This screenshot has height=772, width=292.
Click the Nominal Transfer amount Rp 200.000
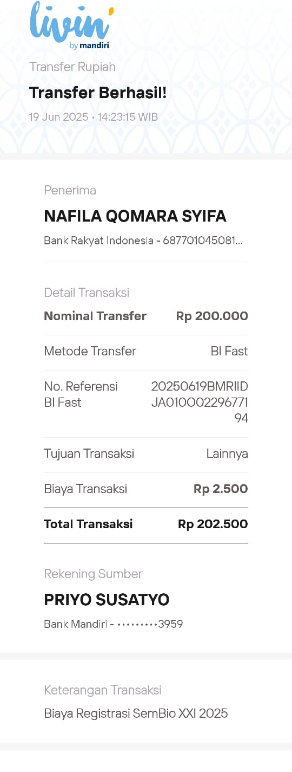point(212,316)
